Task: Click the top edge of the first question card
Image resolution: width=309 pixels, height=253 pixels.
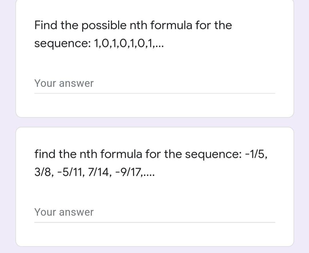Action: 154,1
